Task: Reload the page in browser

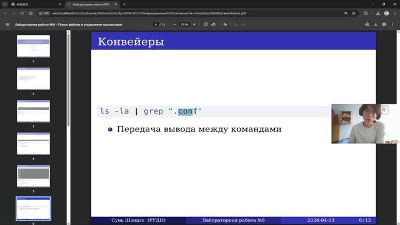Action: click(x=22, y=13)
